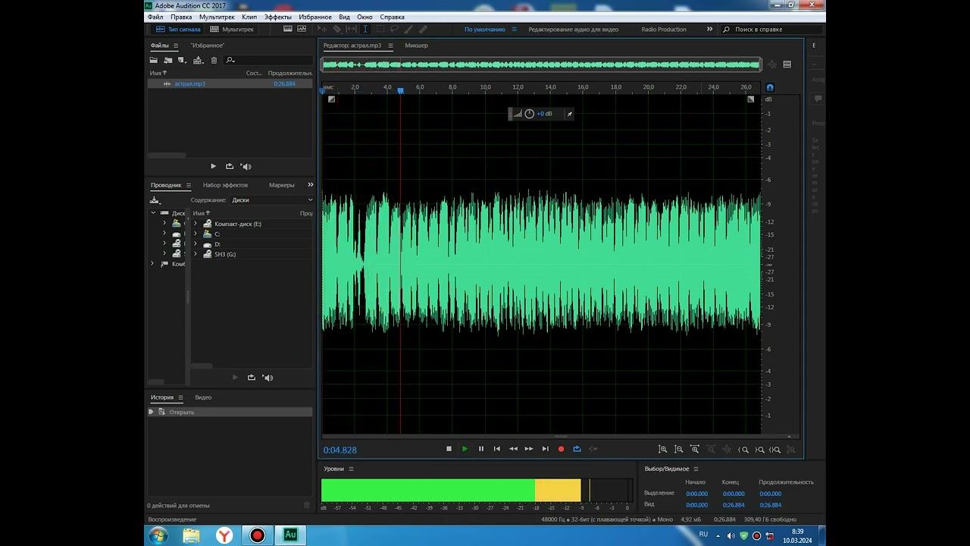Click Zoom In Amplitude icon
This screenshot has width=970, height=546.
(662, 450)
